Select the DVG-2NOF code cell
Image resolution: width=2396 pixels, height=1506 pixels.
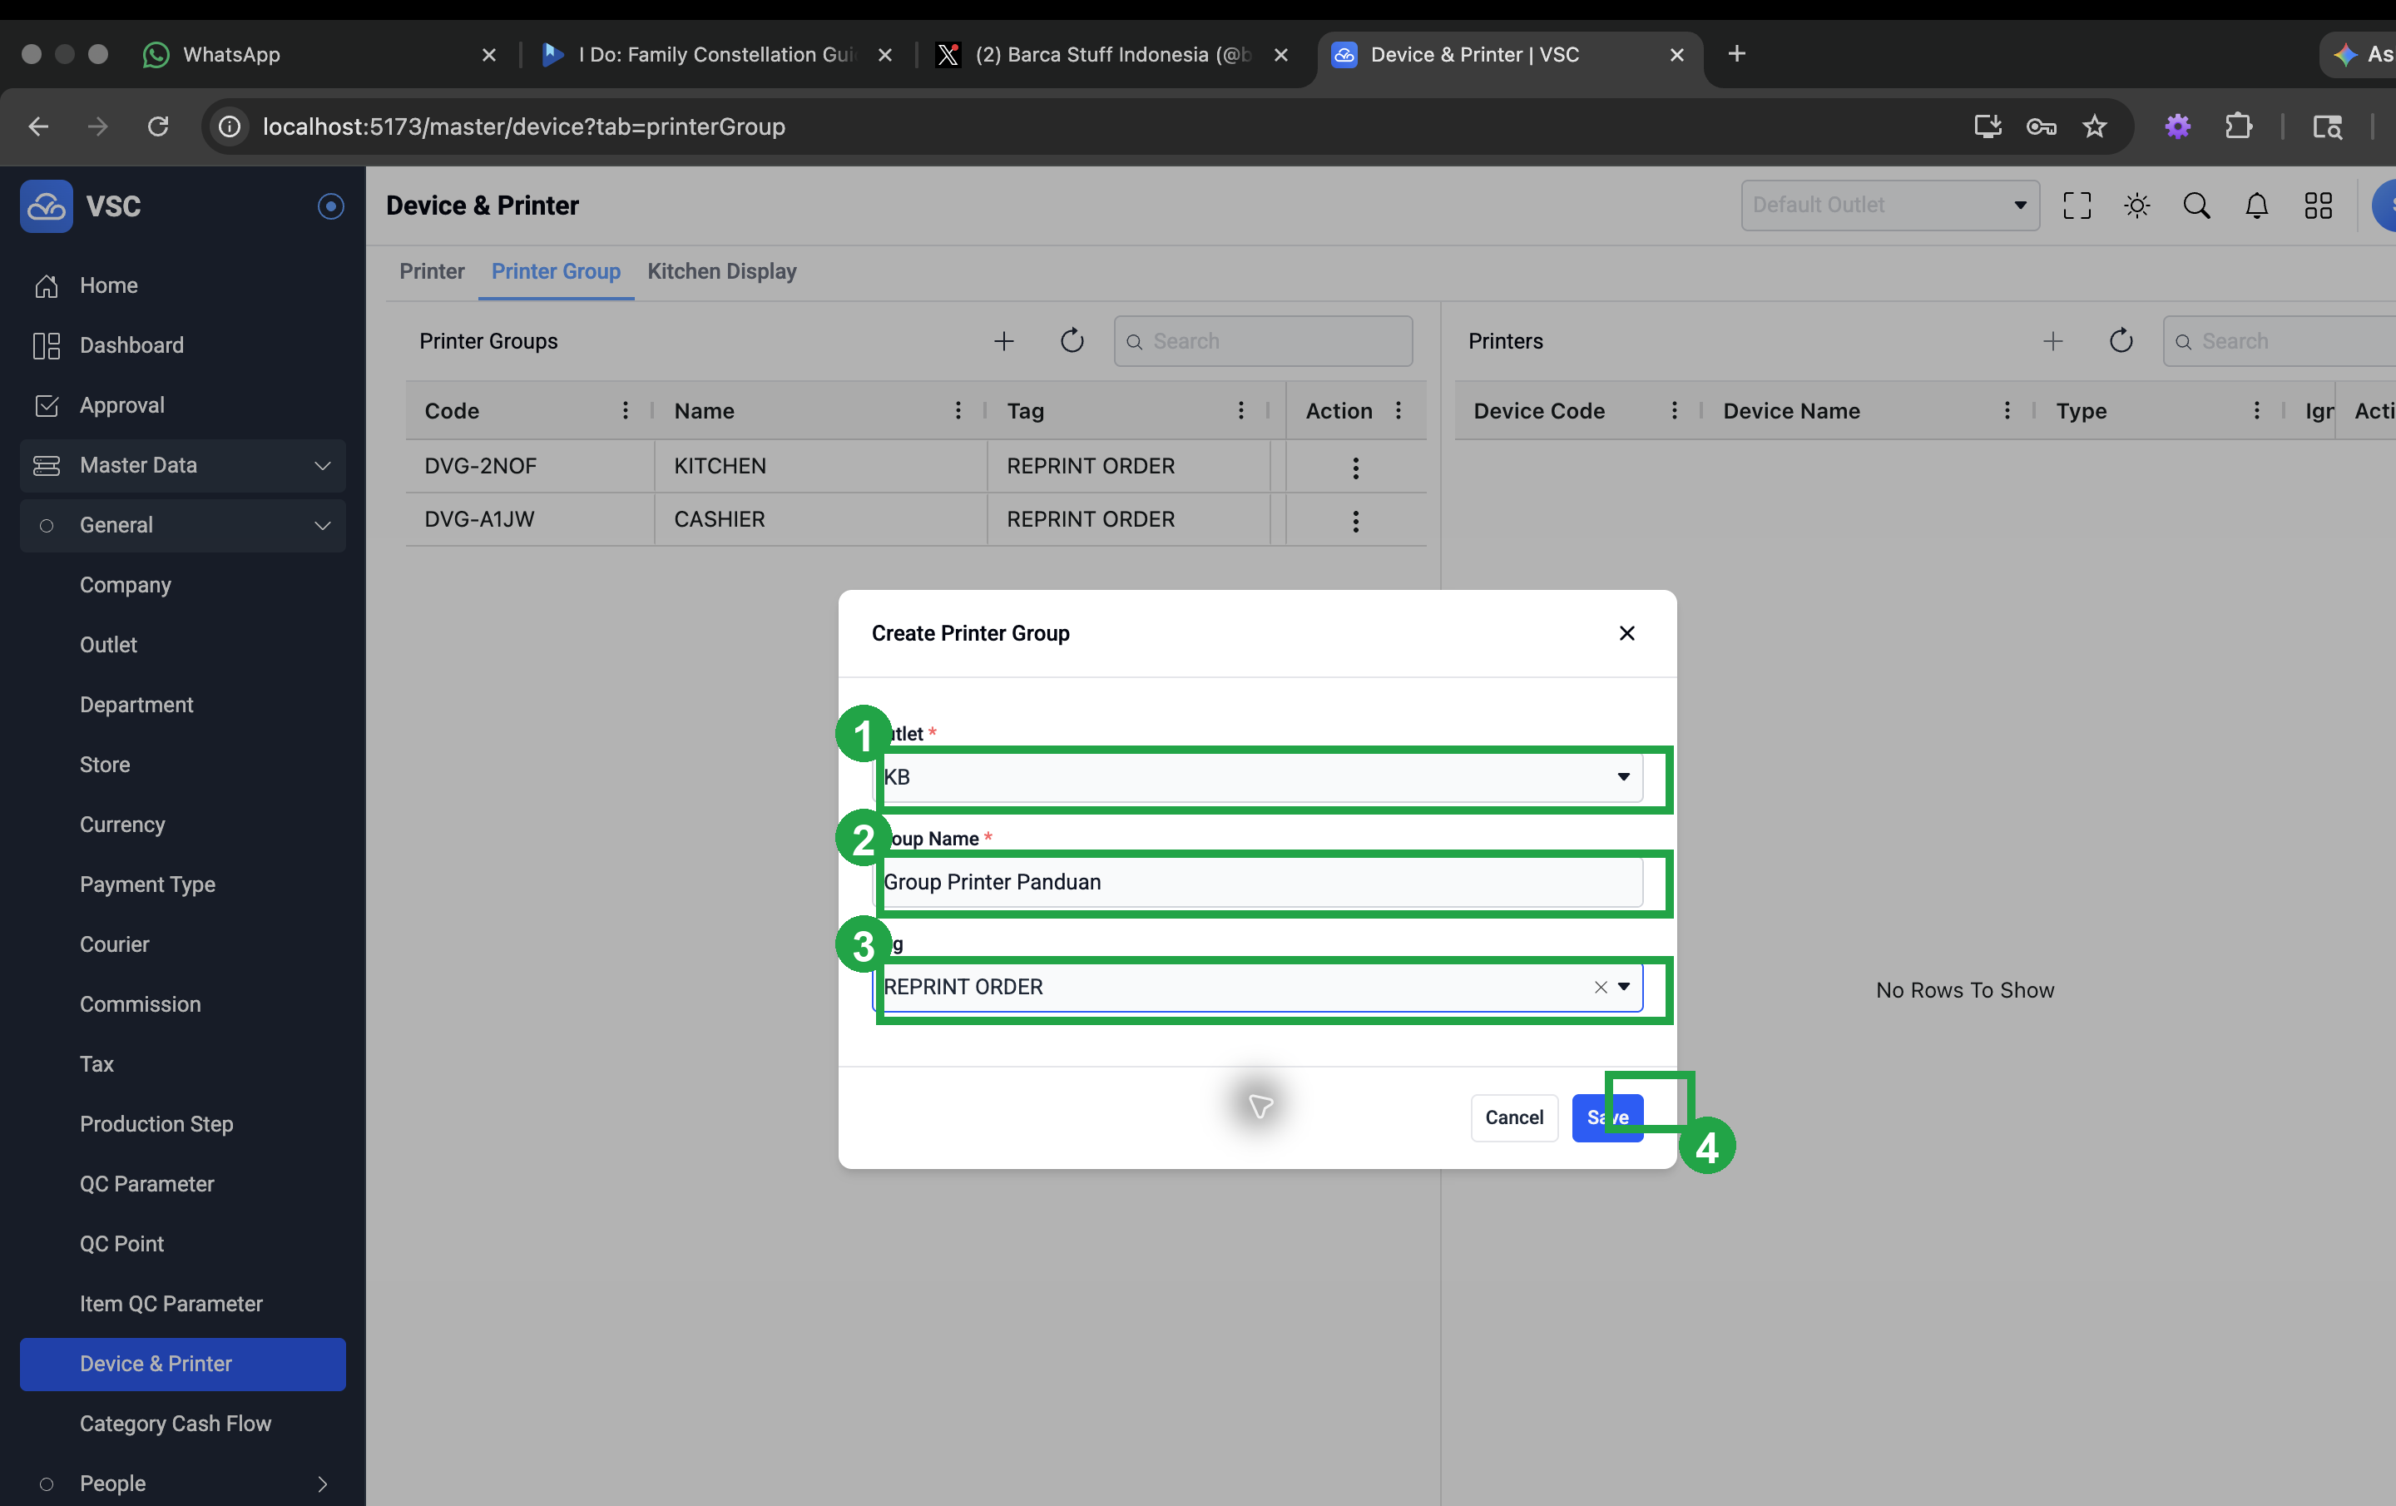529,466
